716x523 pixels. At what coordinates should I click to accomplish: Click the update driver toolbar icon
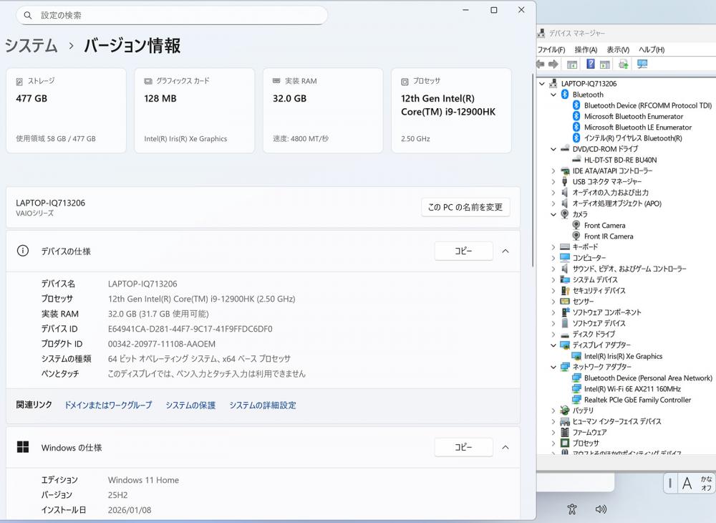(623, 64)
